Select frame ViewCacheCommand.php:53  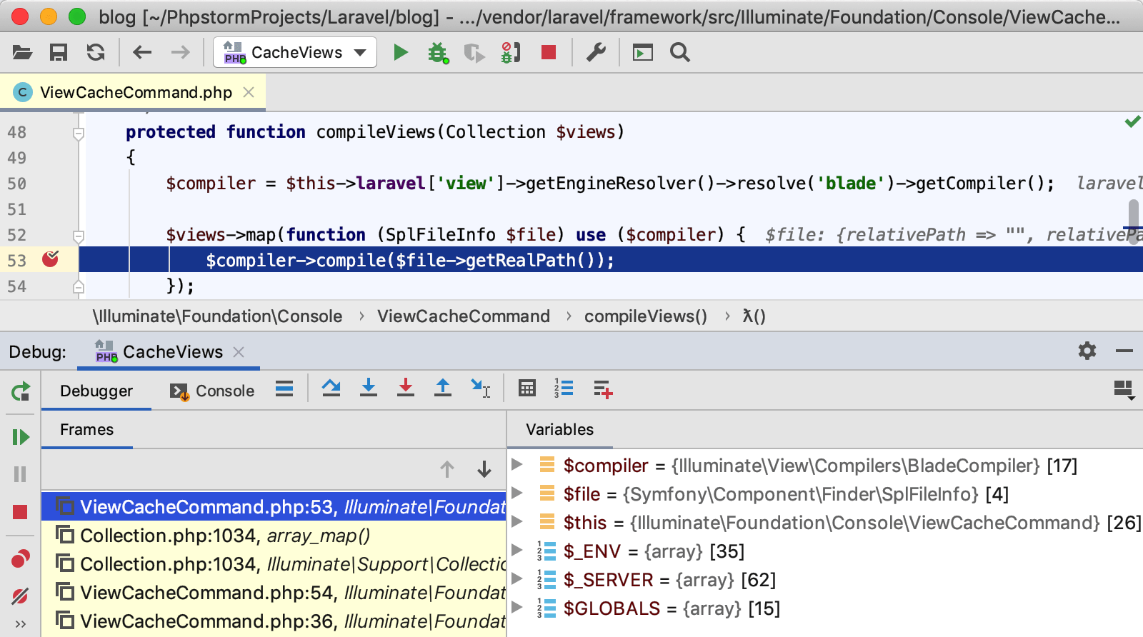(x=274, y=507)
